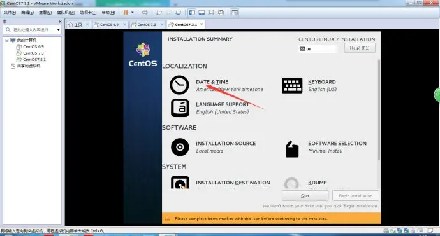Image resolution: width=440 pixels, height=236 pixels.
Task: Open Keyboard layout settings icon
Action: (x=292, y=85)
